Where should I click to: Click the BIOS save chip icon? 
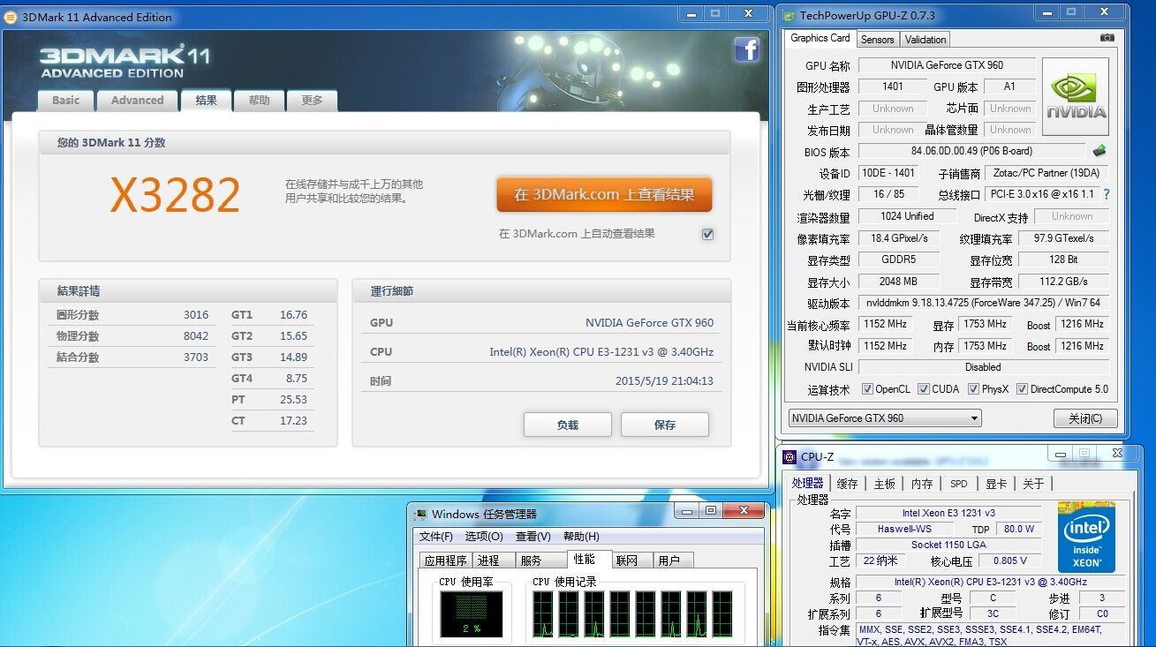point(1099,151)
